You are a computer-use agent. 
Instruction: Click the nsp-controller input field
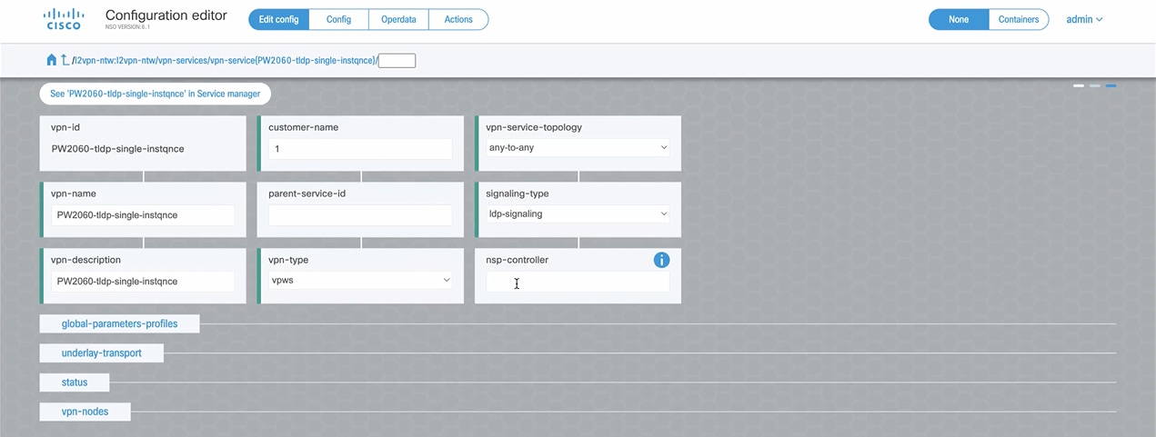click(x=578, y=282)
